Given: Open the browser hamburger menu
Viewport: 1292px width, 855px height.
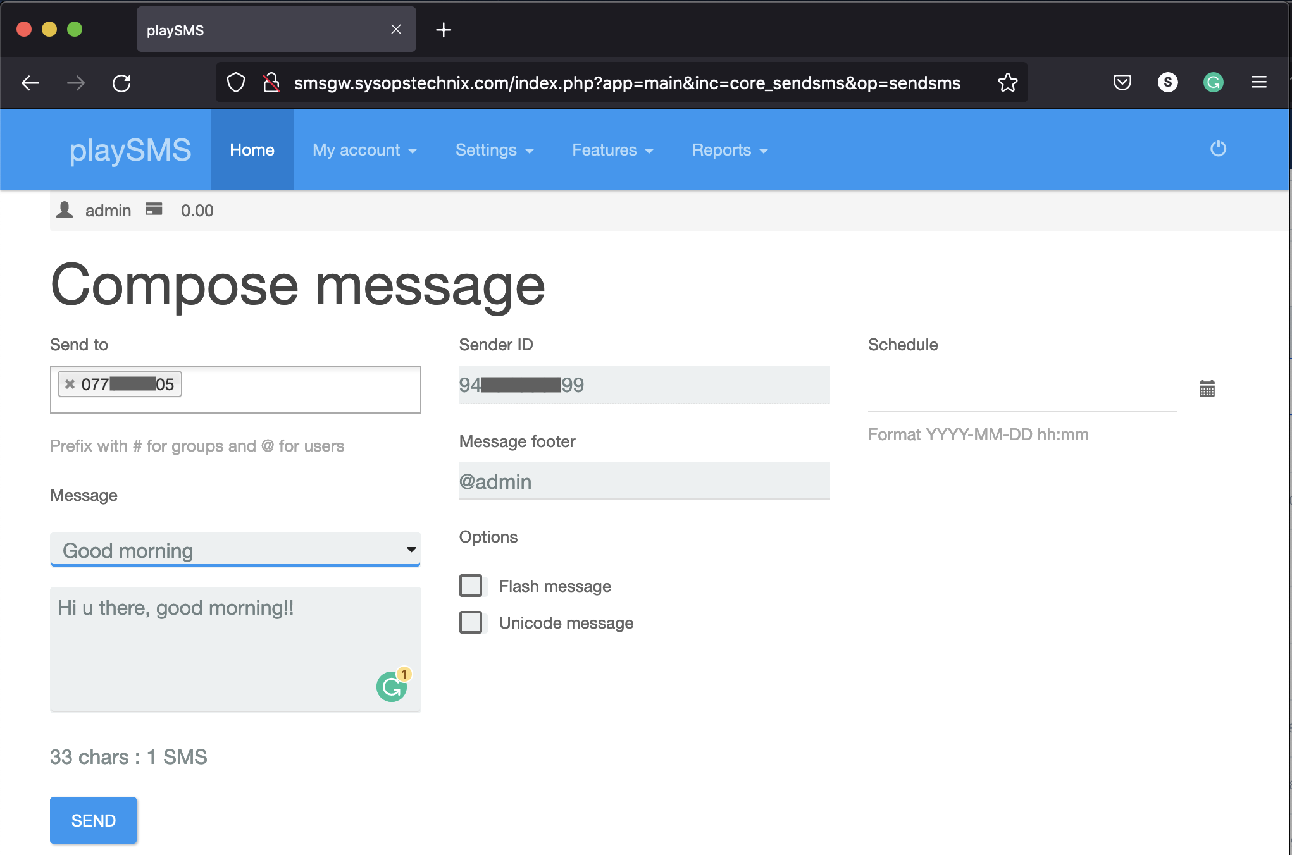Looking at the screenshot, I should (1259, 83).
